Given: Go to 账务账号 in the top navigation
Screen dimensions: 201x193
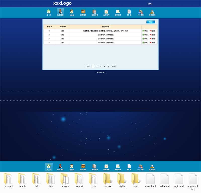Looking at the screenshot, I should tap(94, 12).
